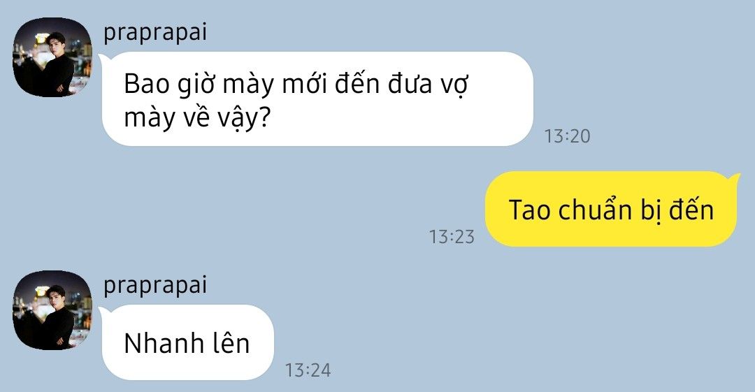
Task: Select the yellow "Tao chuẩn bị đến" bubble
Action: (612, 209)
